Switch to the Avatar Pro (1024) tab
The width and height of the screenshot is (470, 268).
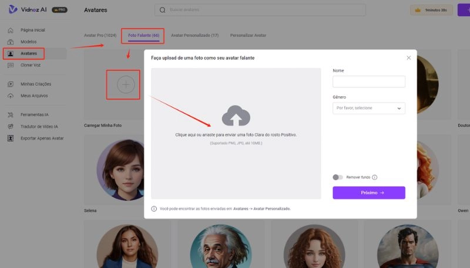click(x=100, y=35)
